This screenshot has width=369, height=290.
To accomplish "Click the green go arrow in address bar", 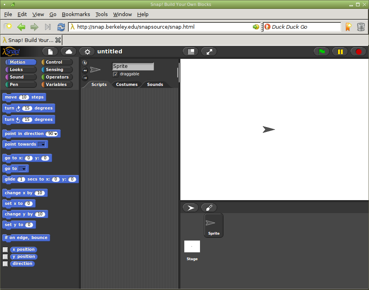I will click(256, 27).
